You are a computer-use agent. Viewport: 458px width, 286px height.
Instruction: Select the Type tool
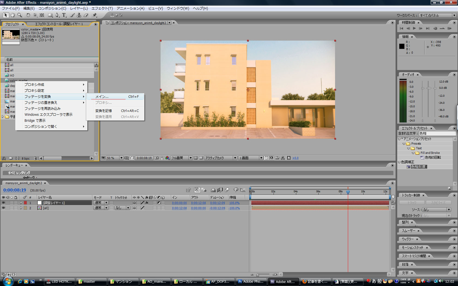64,15
